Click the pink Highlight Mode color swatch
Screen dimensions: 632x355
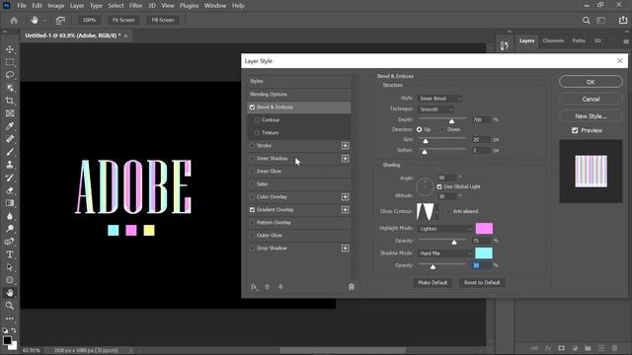point(484,229)
